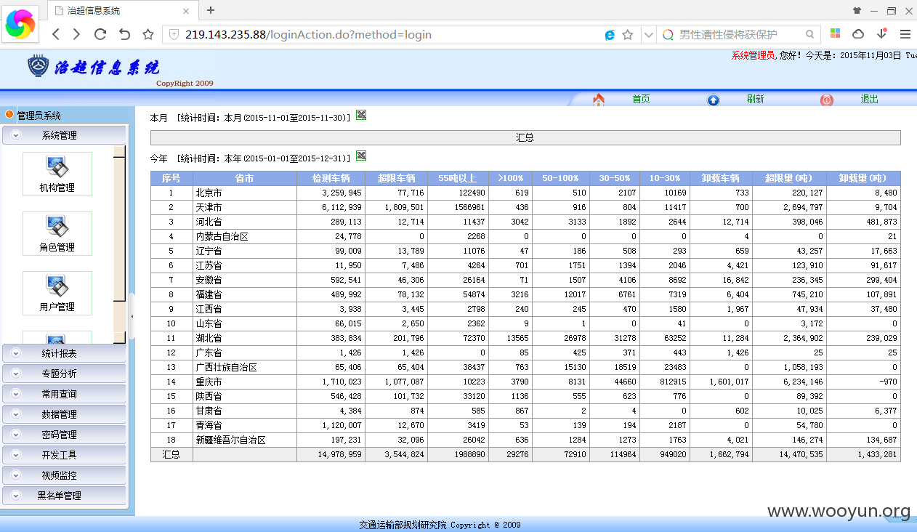Click the 管理员系统 header
Screen dimensions: 917x532
(39, 116)
